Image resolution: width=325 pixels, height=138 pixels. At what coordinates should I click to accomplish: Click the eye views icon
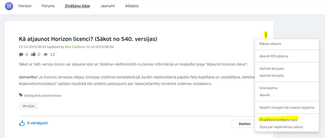click(46, 54)
